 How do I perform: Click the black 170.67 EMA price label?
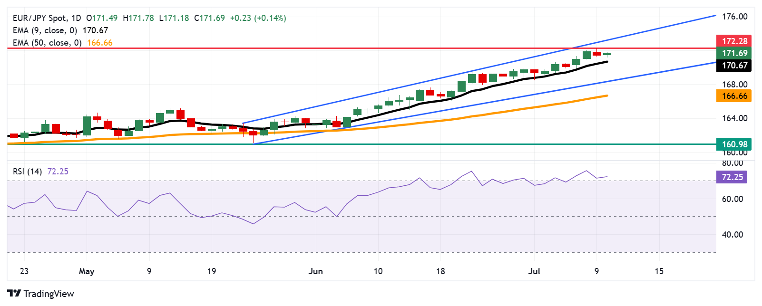(734, 66)
